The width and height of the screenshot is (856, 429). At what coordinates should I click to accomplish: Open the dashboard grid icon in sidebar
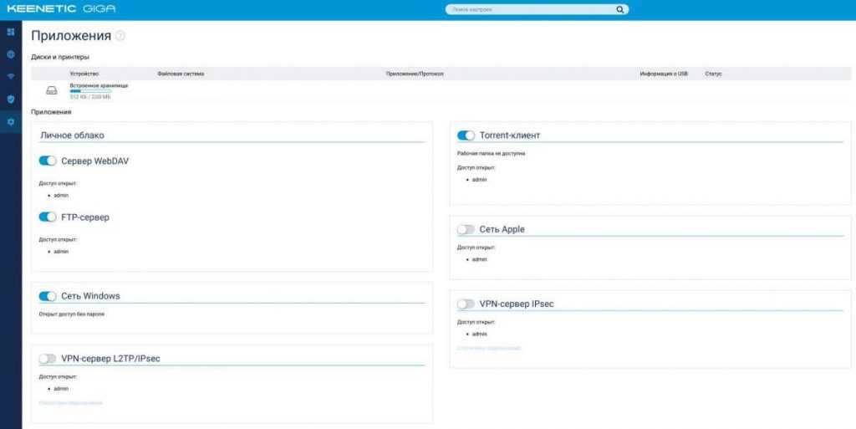11,32
